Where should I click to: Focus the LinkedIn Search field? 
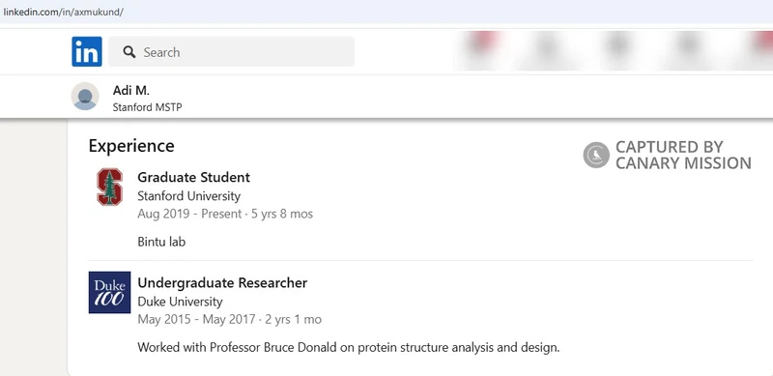(x=231, y=51)
